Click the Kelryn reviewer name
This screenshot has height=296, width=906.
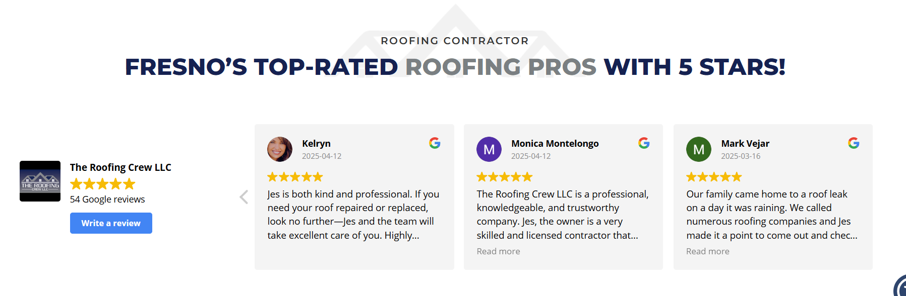tap(316, 144)
